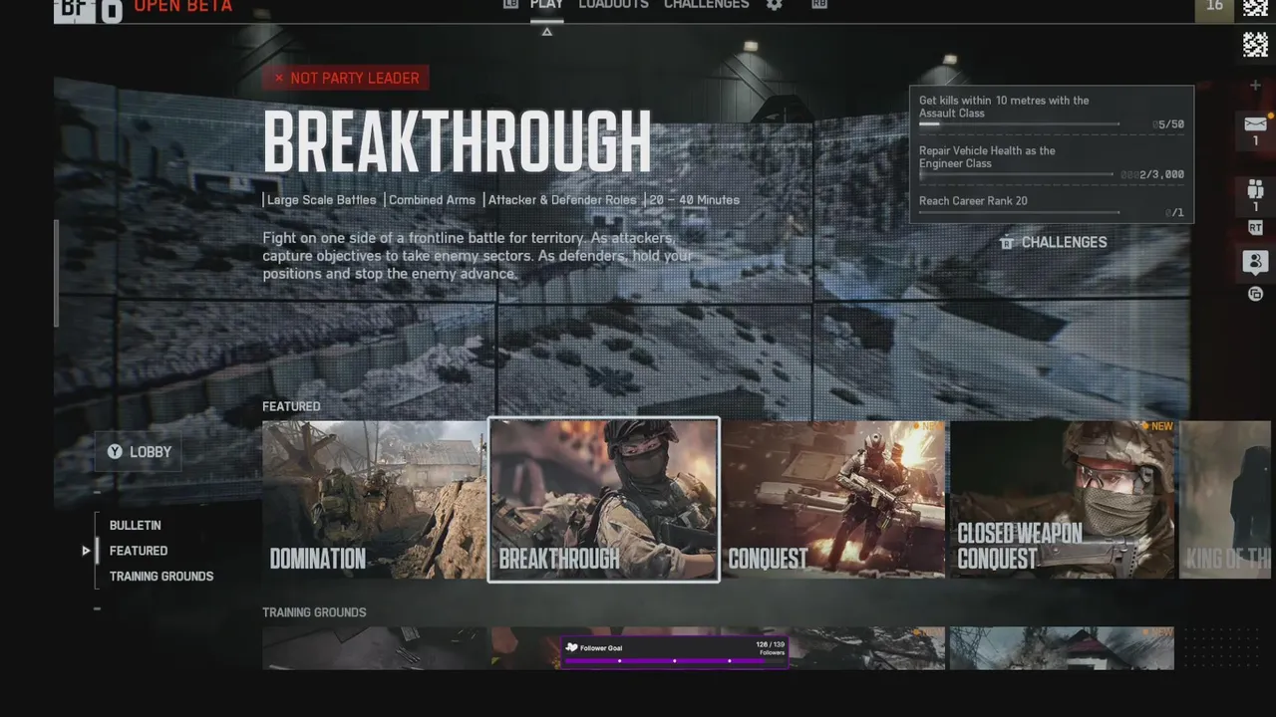Click the OPEN BETA label at top left

point(182,6)
